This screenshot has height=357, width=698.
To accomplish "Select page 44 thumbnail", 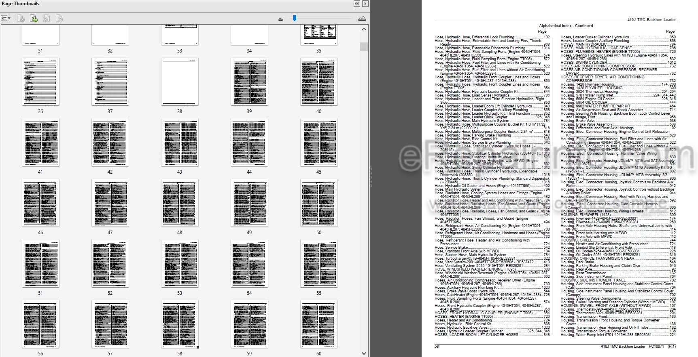I will pyautogui.click(x=249, y=143).
